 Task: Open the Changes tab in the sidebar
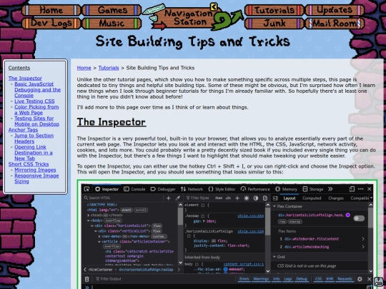(336, 198)
